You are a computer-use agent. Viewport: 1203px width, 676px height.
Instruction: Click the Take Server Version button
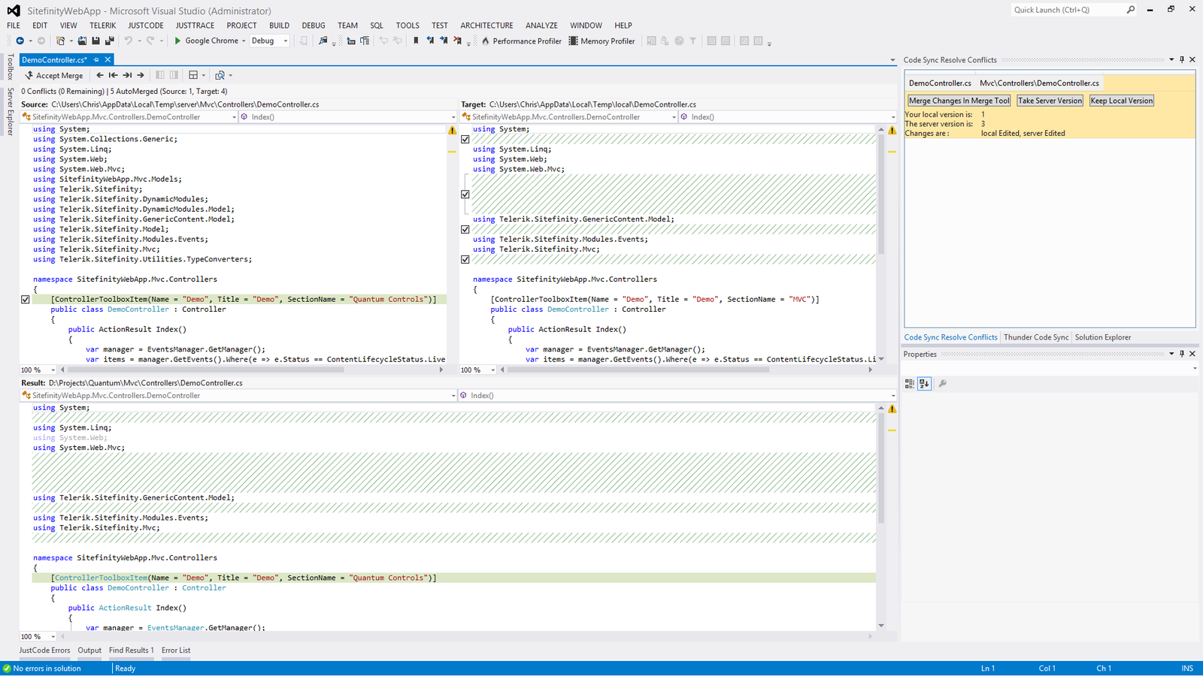[1050, 100]
